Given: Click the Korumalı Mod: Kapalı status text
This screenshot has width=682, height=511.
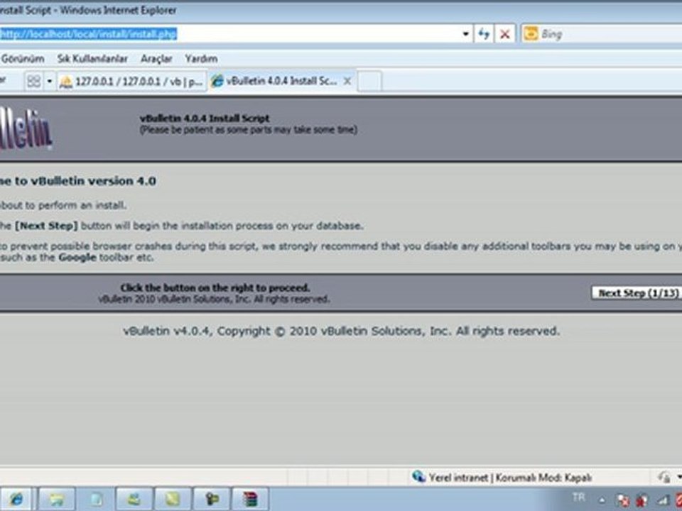Looking at the screenshot, I should pos(543,478).
